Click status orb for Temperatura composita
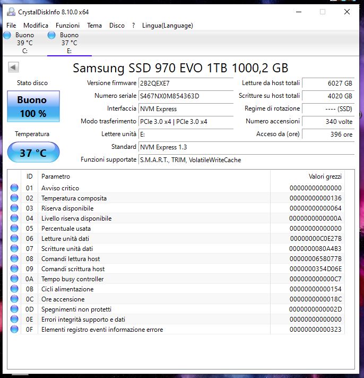 pyautogui.click(x=14, y=198)
